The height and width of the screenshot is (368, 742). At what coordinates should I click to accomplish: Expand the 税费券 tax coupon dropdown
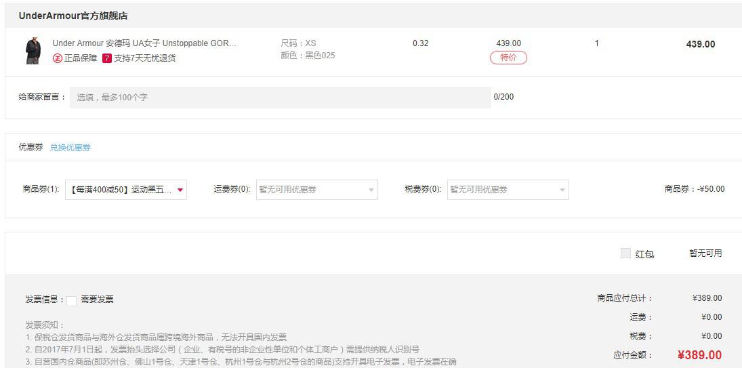coord(508,190)
